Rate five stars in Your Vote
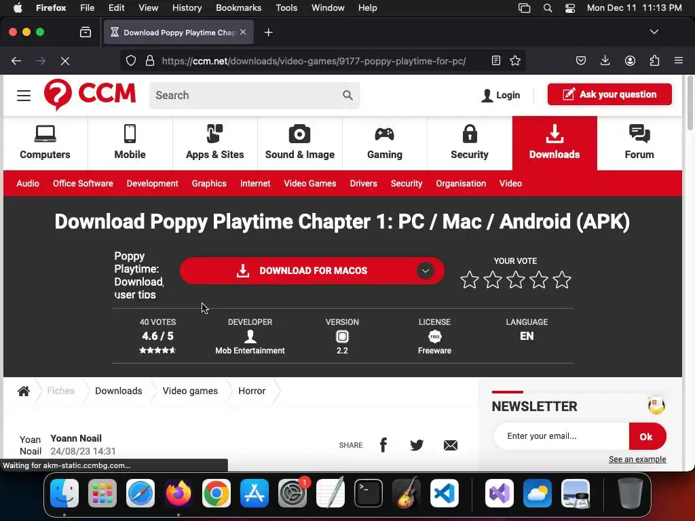This screenshot has height=521, width=695. (562, 280)
